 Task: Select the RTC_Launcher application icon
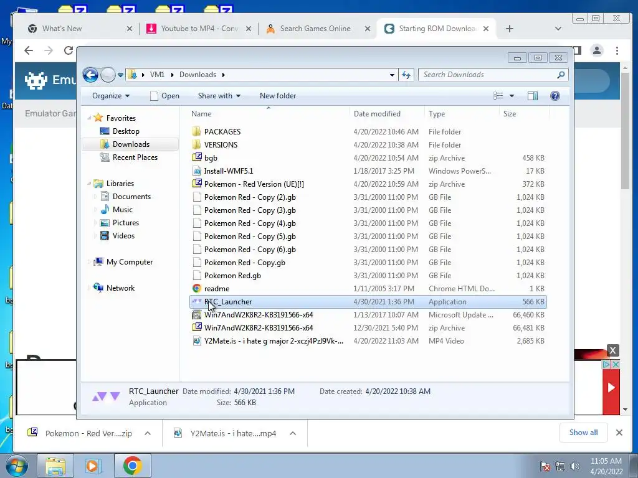point(196,302)
